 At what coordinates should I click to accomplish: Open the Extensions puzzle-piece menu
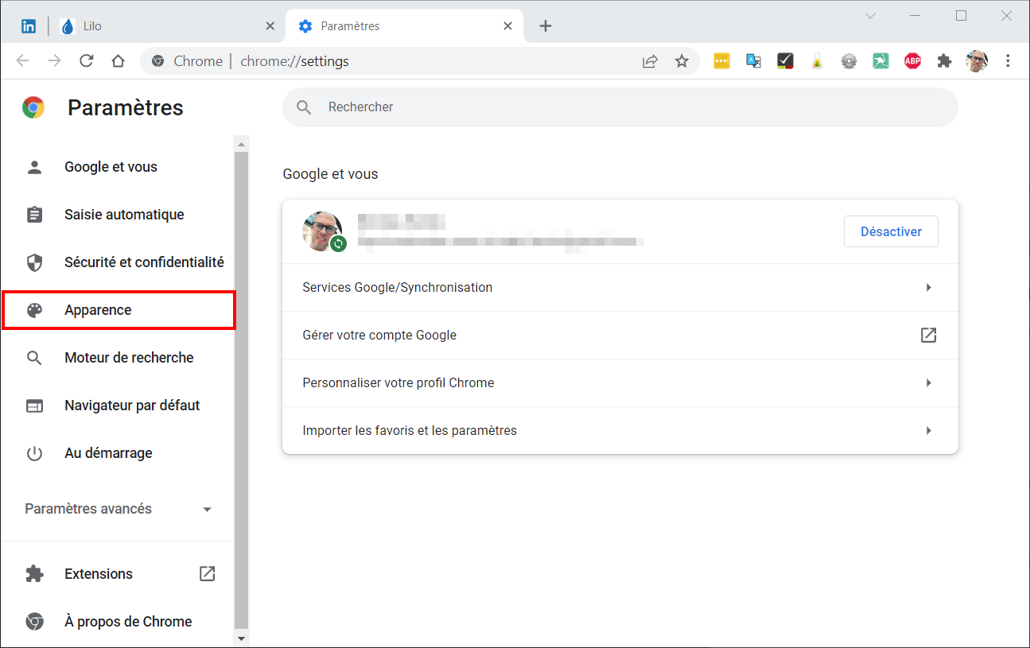point(944,61)
